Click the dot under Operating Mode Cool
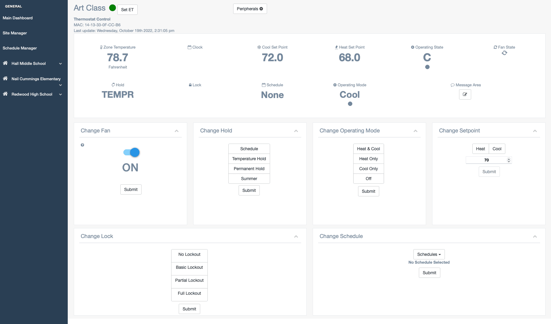Image resolution: width=551 pixels, height=324 pixels. click(350, 104)
